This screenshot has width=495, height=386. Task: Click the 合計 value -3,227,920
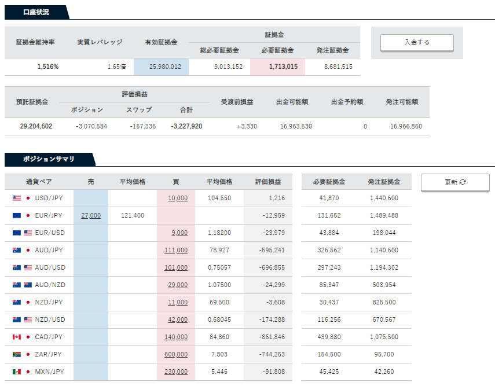pyautogui.click(x=186, y=126)
